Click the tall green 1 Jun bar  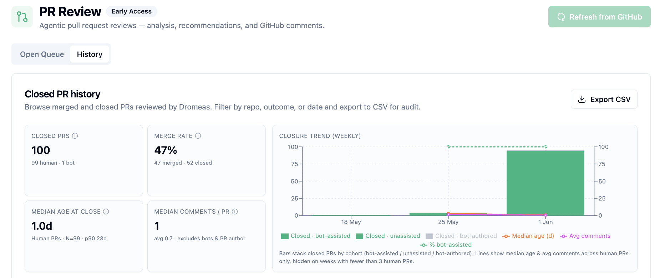coord(545,183)
